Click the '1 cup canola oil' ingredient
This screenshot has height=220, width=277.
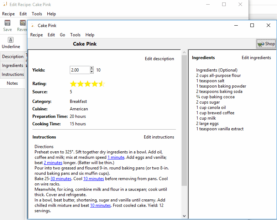coord(211,108)
